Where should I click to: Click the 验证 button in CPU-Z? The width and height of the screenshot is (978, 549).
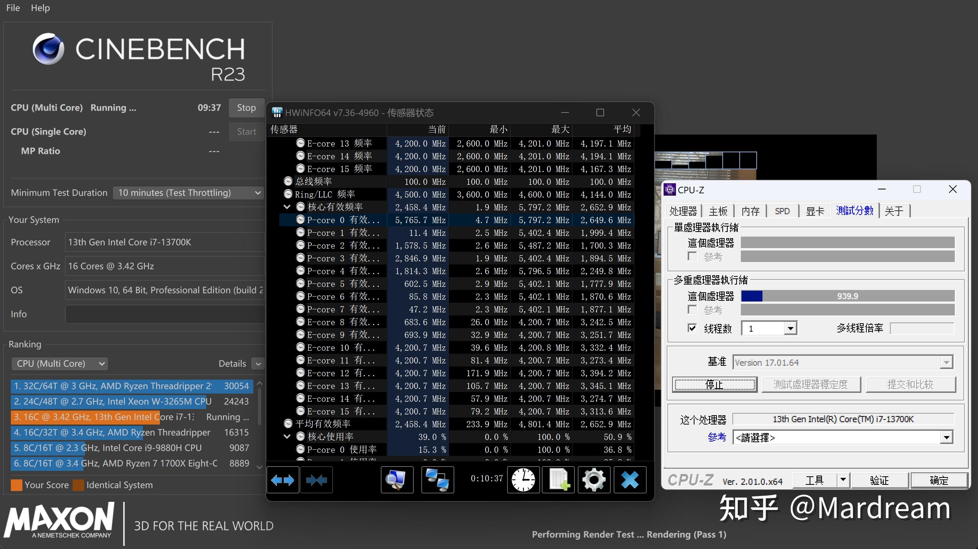880,480
